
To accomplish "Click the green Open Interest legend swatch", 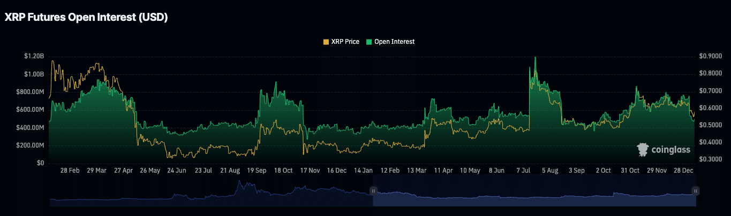I will [x=369, y=42].
